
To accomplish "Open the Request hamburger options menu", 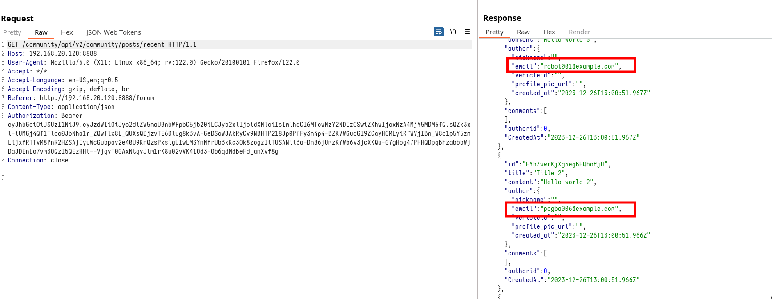I will click(x=467, y=32).
